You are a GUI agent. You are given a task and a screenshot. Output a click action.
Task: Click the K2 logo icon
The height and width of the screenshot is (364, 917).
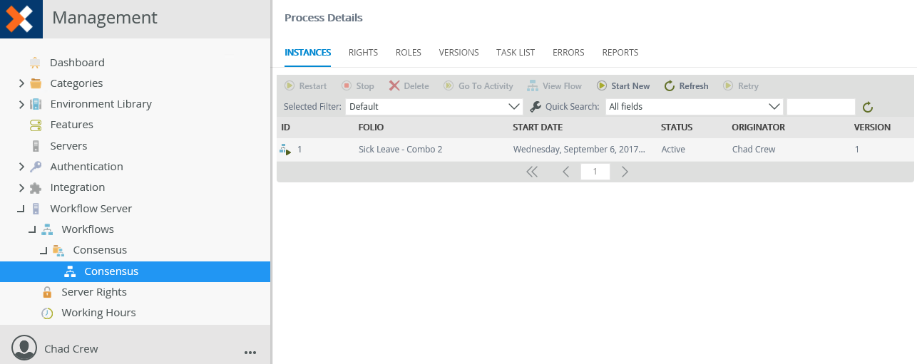pyautogui.click(x=20, y=18)
